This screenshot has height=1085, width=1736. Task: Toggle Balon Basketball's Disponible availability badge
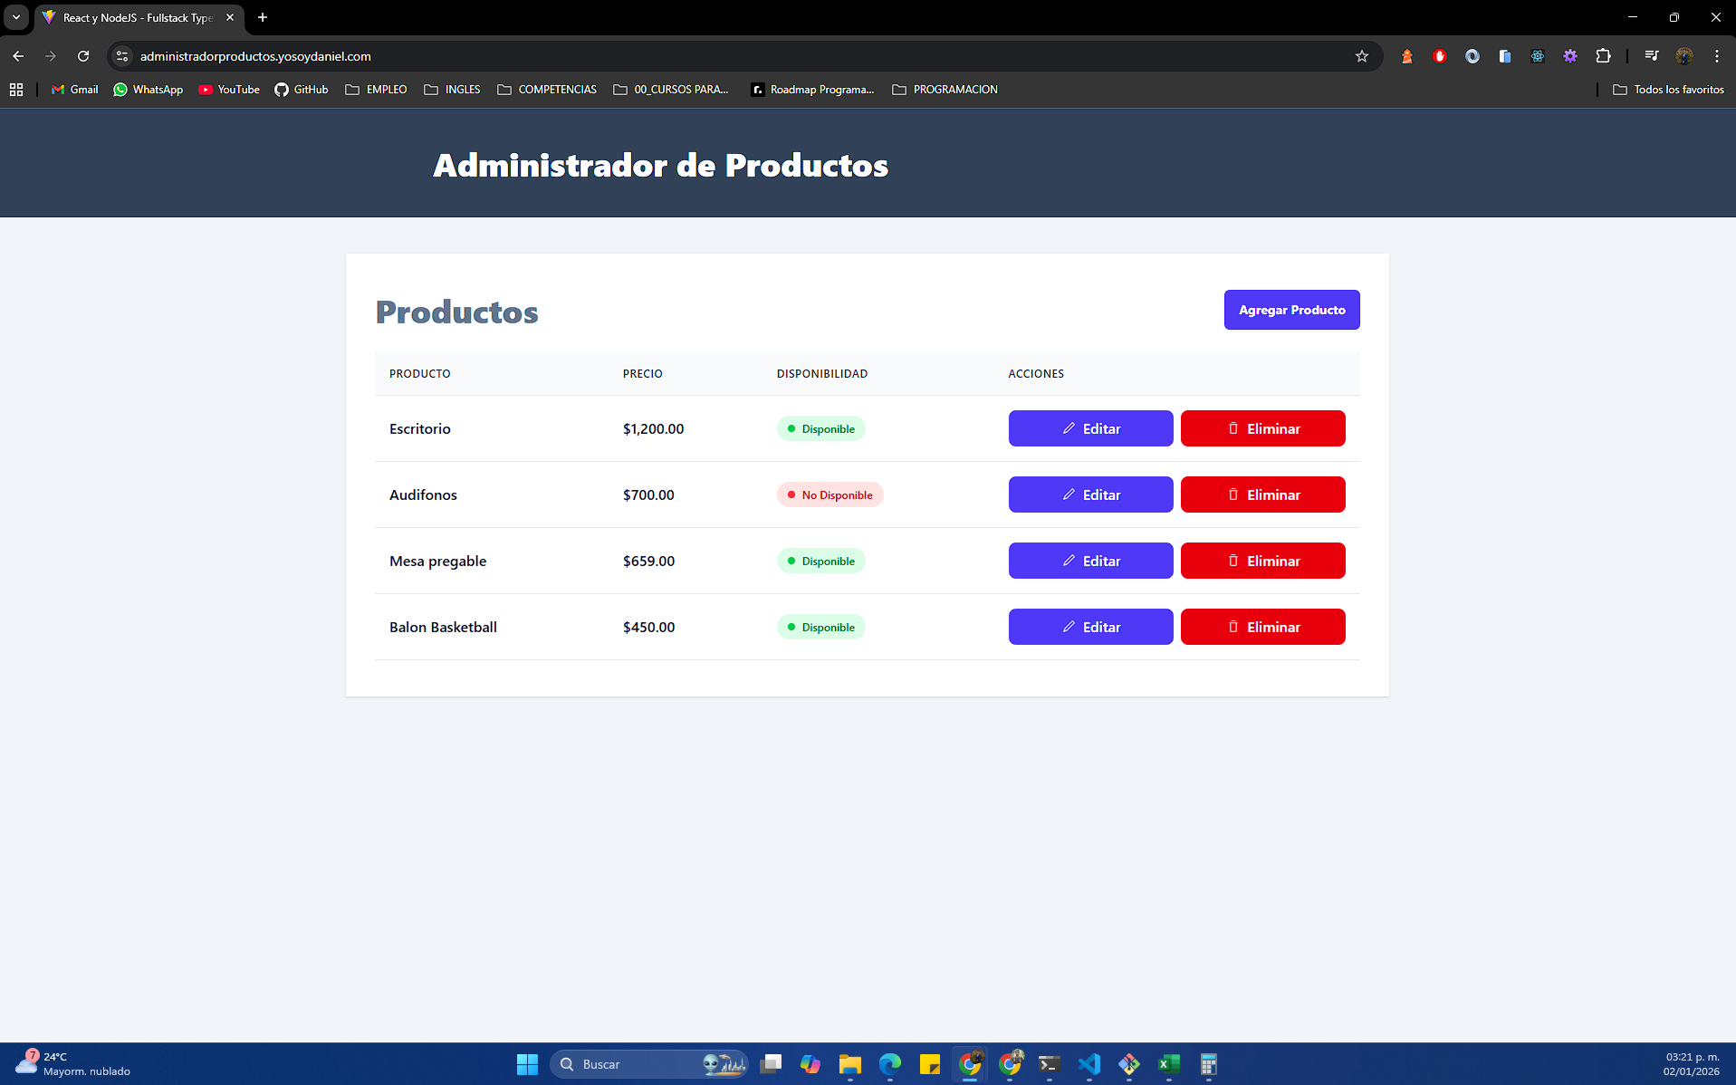(820, 628)
